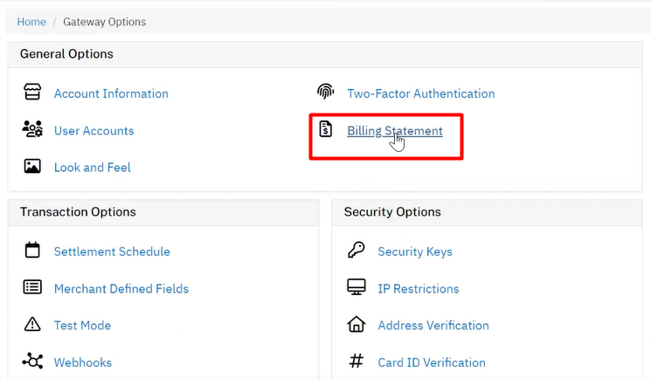Click the IP Restrictions monitor icon

coord(357,286)
